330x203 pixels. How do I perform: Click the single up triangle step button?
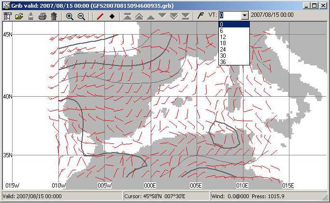pos(151,16)
